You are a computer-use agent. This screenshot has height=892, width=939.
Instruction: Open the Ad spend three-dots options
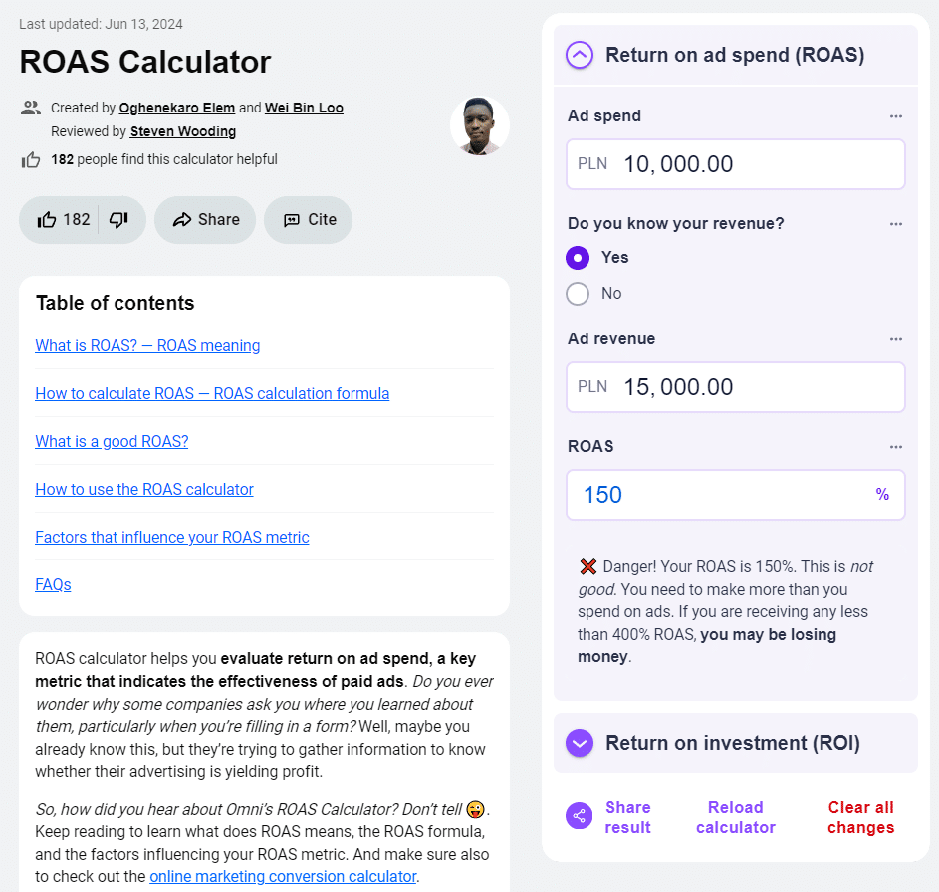[x=896, y=116]
